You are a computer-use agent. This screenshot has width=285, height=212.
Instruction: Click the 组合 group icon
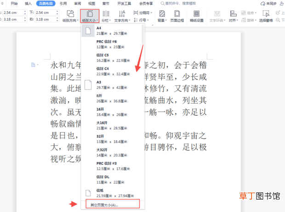coord(244,13)
